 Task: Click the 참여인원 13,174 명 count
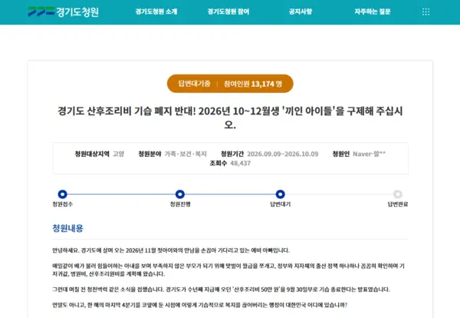pyautogui.click(x=253, y=84)
